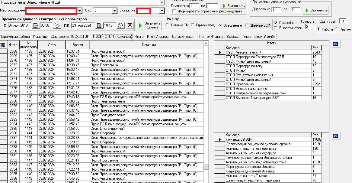The width and height of the screenshot is (352, 183).
Task: Select the Работа radio button
Action: 318,29
